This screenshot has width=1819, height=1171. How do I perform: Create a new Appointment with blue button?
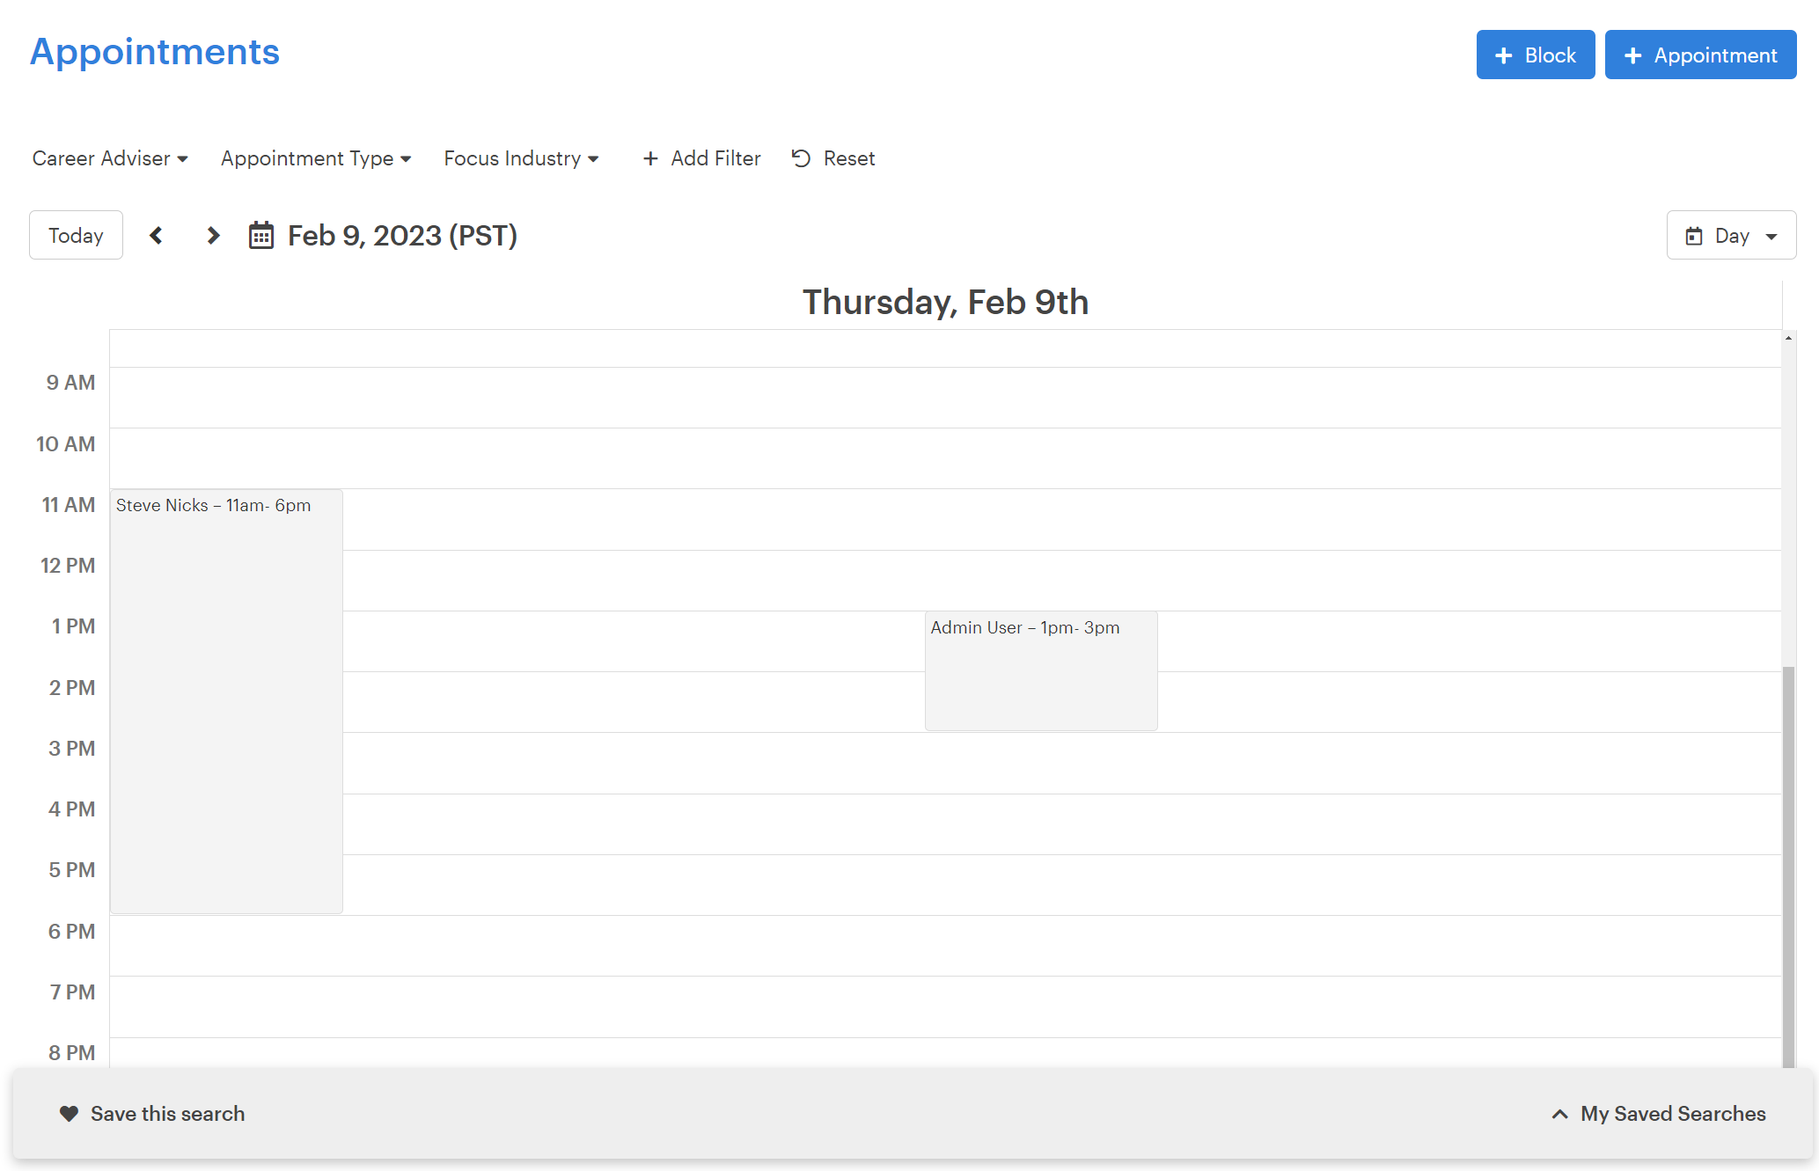[1699, 55]
